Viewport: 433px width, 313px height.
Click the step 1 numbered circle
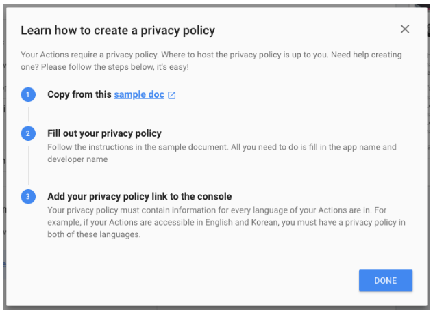(x=28, y=94)
